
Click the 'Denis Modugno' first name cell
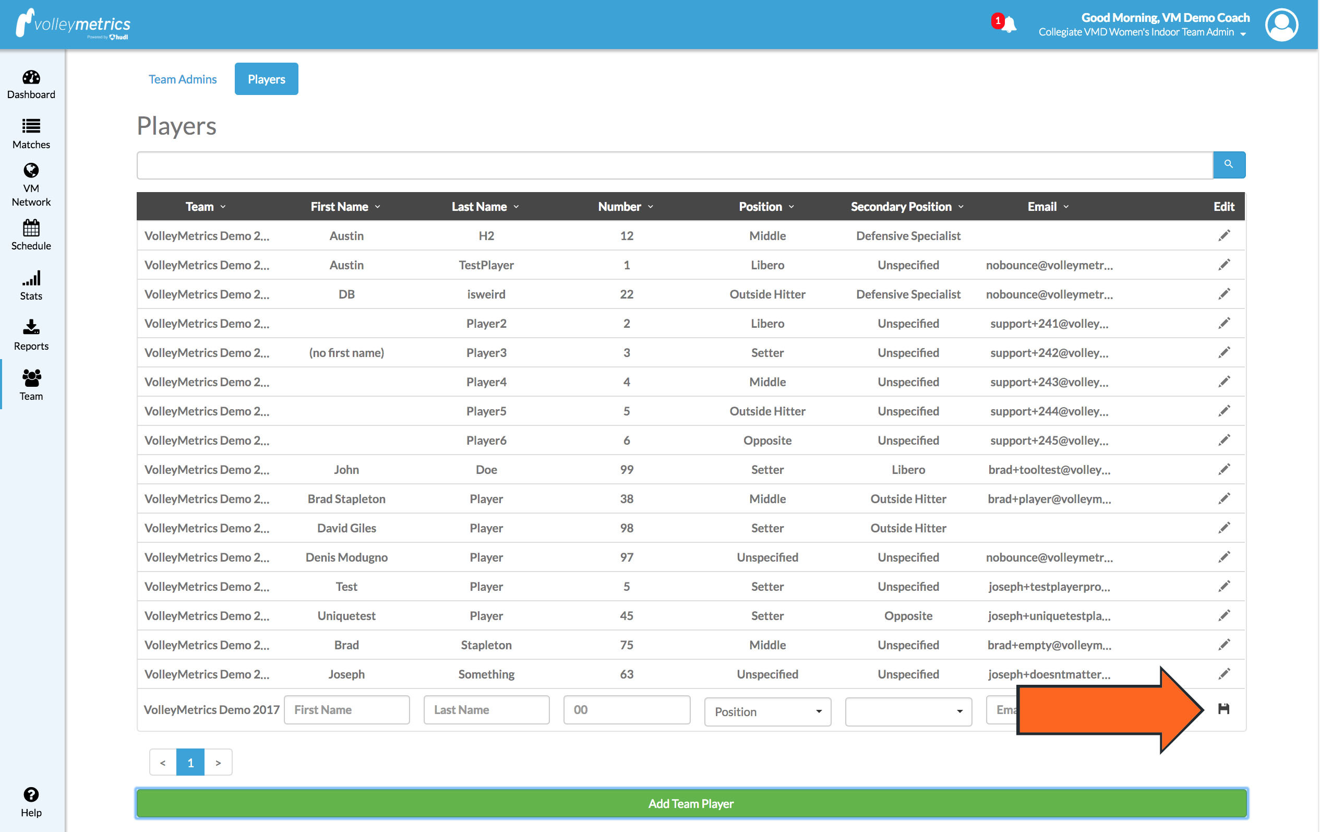(346, 557)
